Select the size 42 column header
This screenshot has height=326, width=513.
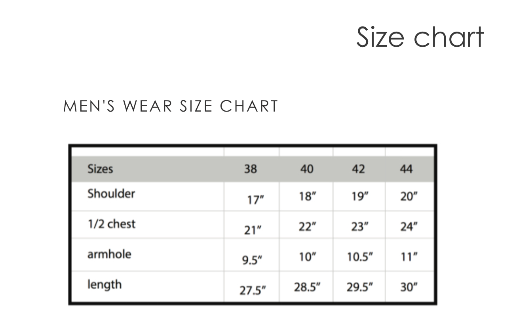click(x=358, y=169)
